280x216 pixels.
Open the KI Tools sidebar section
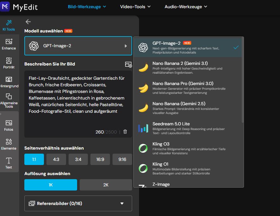pyautogui.click(x=9, y=26)
